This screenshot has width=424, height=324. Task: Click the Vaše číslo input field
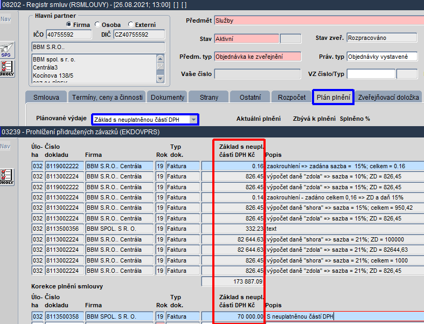click(x=258, y=74)
